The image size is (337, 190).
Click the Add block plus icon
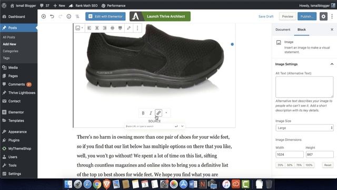pyautogui.click(x=44, y=16)
